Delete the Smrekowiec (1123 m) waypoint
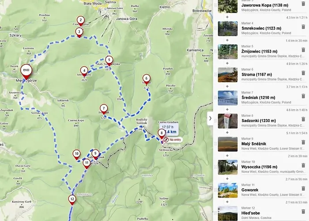This screenshot has width=309, height=221. pos(303,27)
